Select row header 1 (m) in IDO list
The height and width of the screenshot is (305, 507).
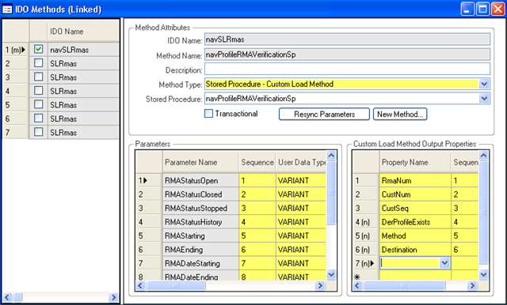[x=15, y=50]
